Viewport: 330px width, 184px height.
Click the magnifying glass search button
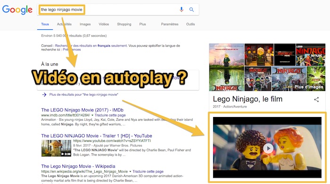[x=191, y=9]
